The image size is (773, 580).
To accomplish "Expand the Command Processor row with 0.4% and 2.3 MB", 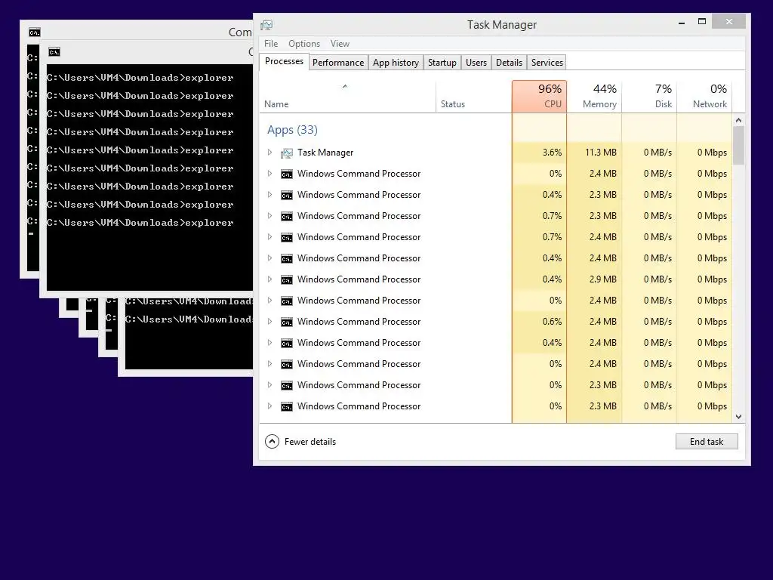I will click(x=269, y=194).
